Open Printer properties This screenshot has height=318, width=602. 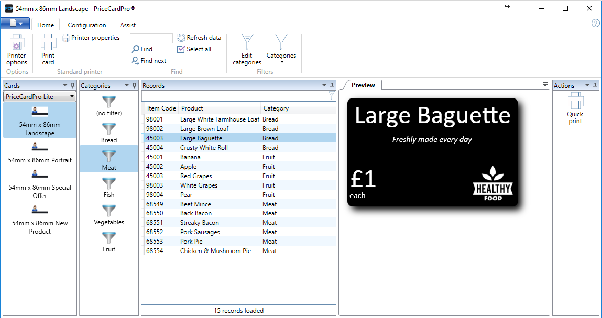91,38
